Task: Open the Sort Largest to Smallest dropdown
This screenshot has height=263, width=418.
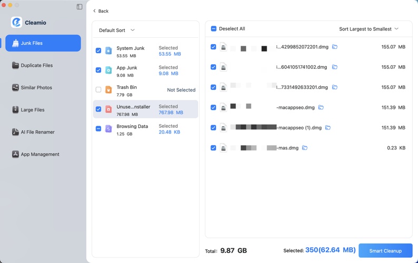Action: pyautogui.click(x=368, y=29)
